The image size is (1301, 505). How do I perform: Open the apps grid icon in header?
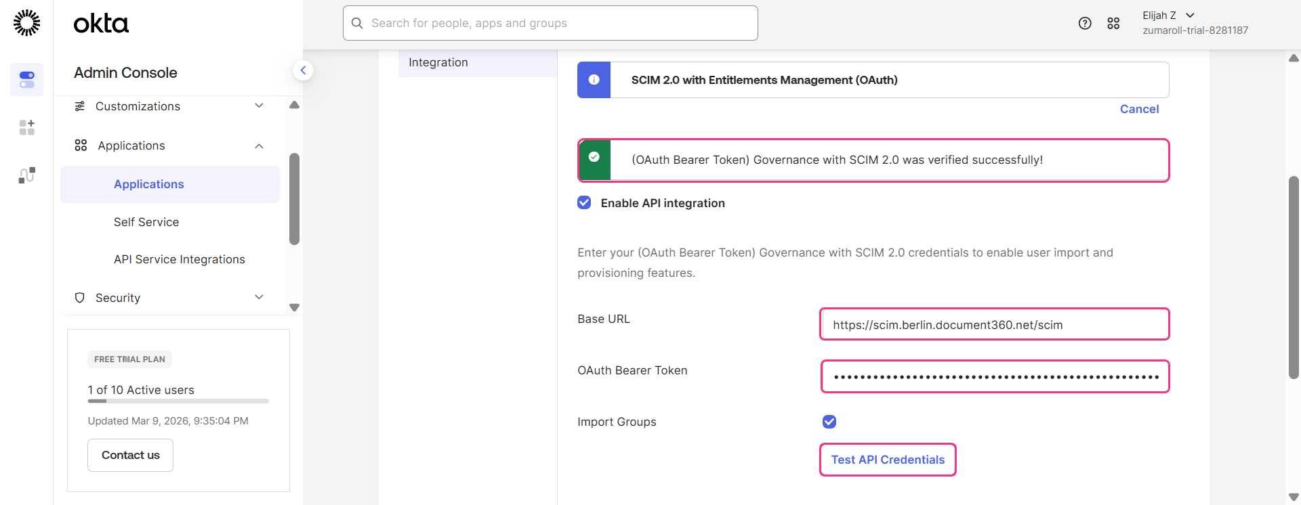pyautogui.click(x=1113, y=24)
